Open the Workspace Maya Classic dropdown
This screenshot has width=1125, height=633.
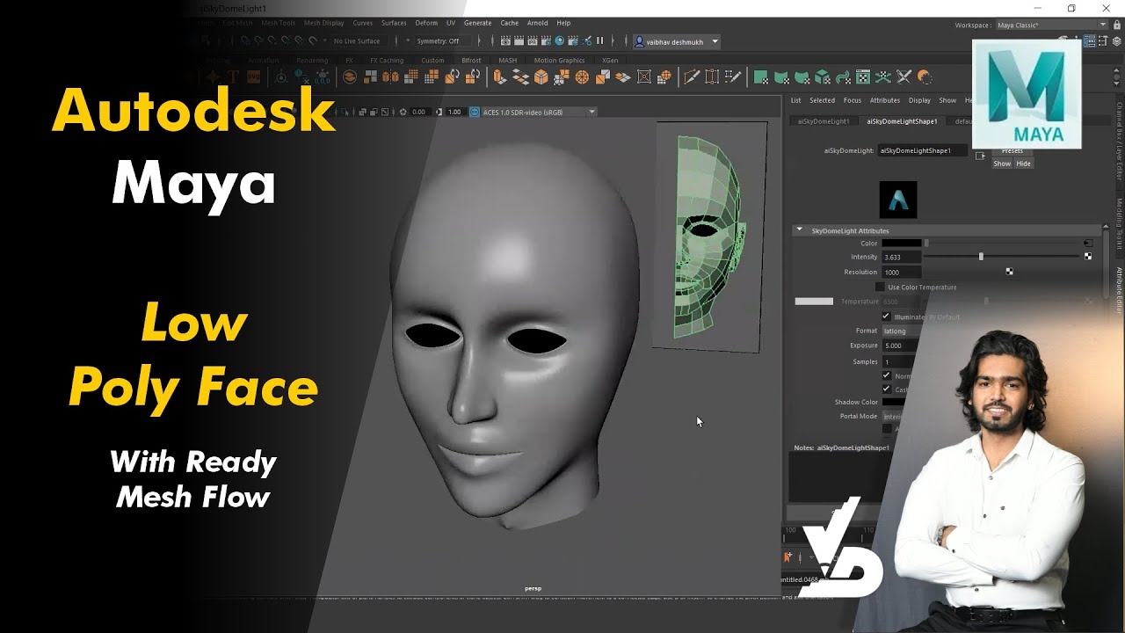(1051, 25)
